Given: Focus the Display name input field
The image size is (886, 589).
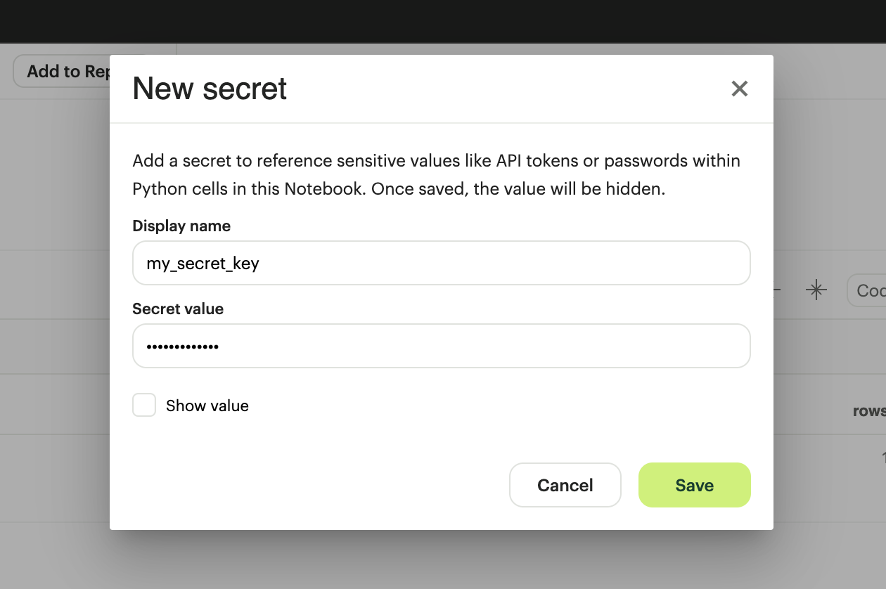Looking at the screenshot, I should [441, 264].
